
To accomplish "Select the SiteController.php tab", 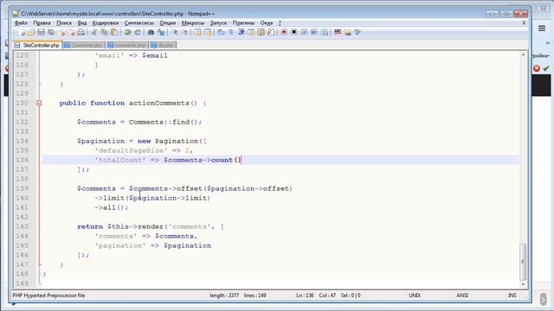I will pos(37,45).
